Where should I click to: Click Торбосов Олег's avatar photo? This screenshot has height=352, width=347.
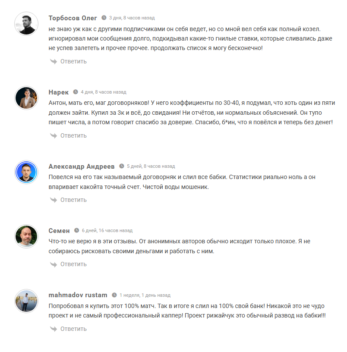(x=27, y=24)
